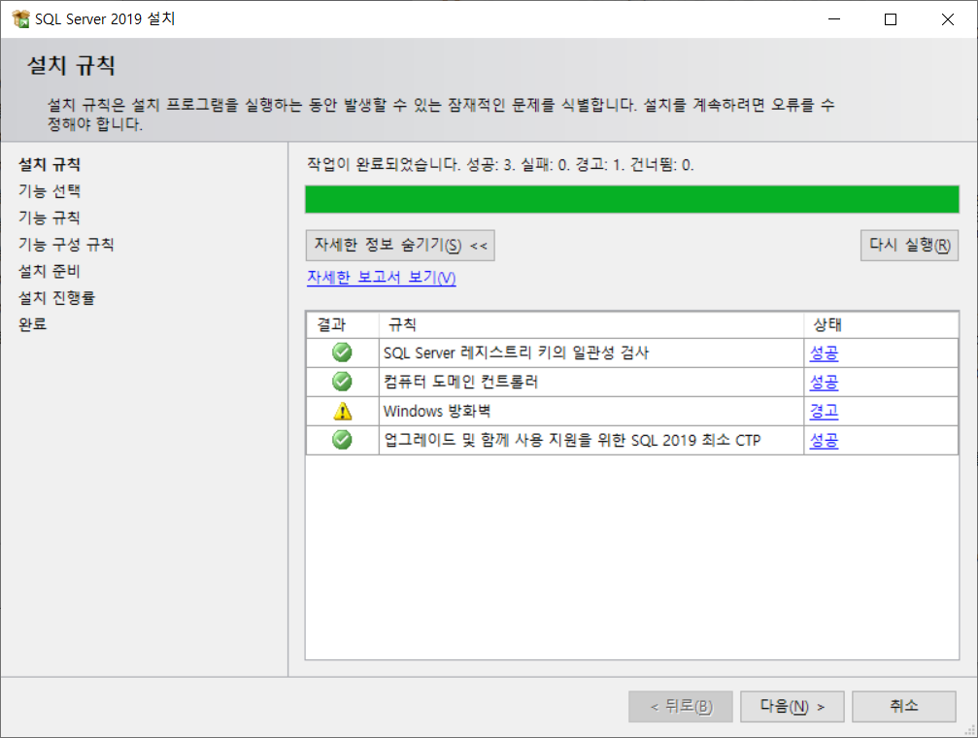Continue with the 다음(N) button
Screen dimensions: 978x738
coord(793,706)
